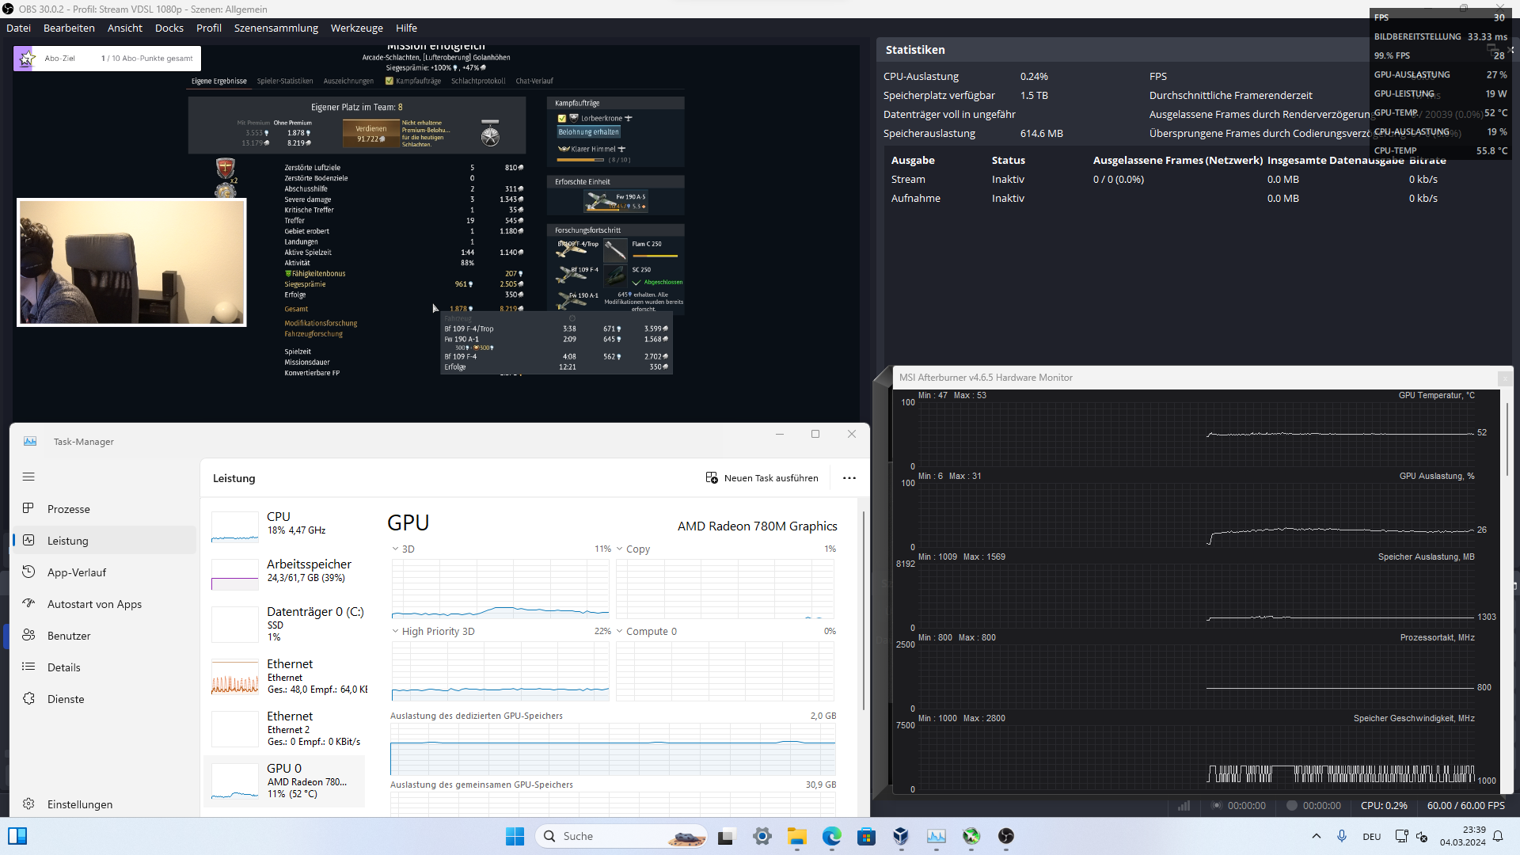Open the Benutzer page in Task-Manager
Screen dimensions: 1520x855
click(x=69, y=636)
